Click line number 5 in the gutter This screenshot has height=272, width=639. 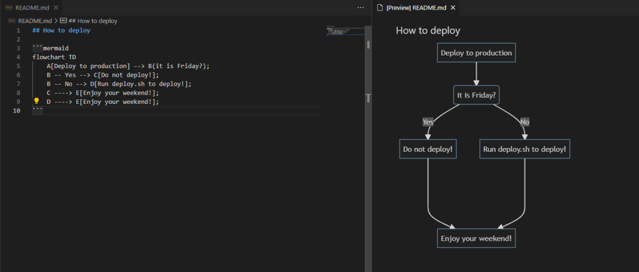(18, 66)
